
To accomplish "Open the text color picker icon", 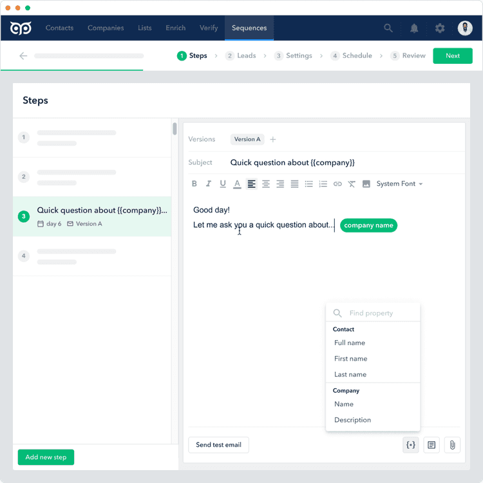I will click(237, 184).
